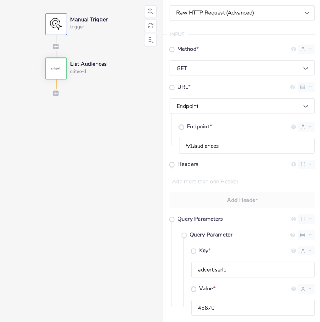Click the array type icon beside Headers
This screenshot has height=322, width=320.
tap(303, 164)
